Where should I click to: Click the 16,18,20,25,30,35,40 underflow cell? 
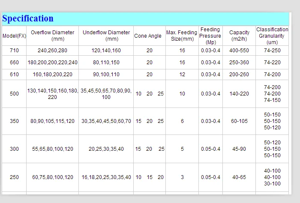[x=106, y=177]
